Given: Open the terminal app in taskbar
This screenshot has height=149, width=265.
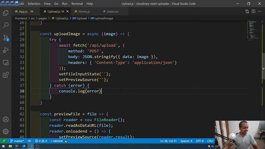Looking at the screenshot, I should point(17,146).
